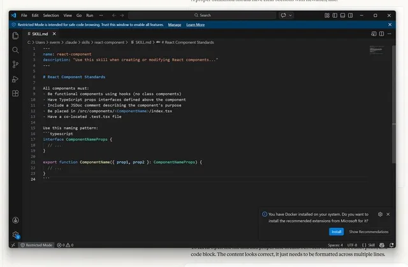Click line number 24 in gutter
The image size is (408, 267).
(33, 179)
